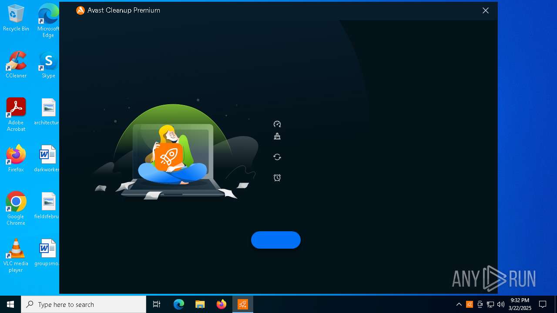This screenshot has width=557, height=313.
Task: Open the notification center
Action: point(543,304)
